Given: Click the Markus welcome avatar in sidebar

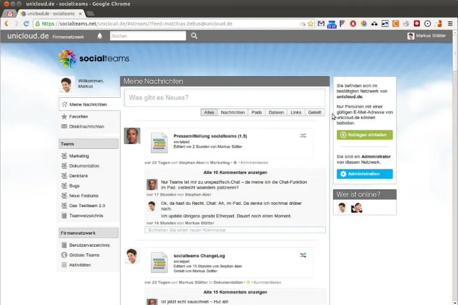Looking at the screenshot, I should pos(66,85).
